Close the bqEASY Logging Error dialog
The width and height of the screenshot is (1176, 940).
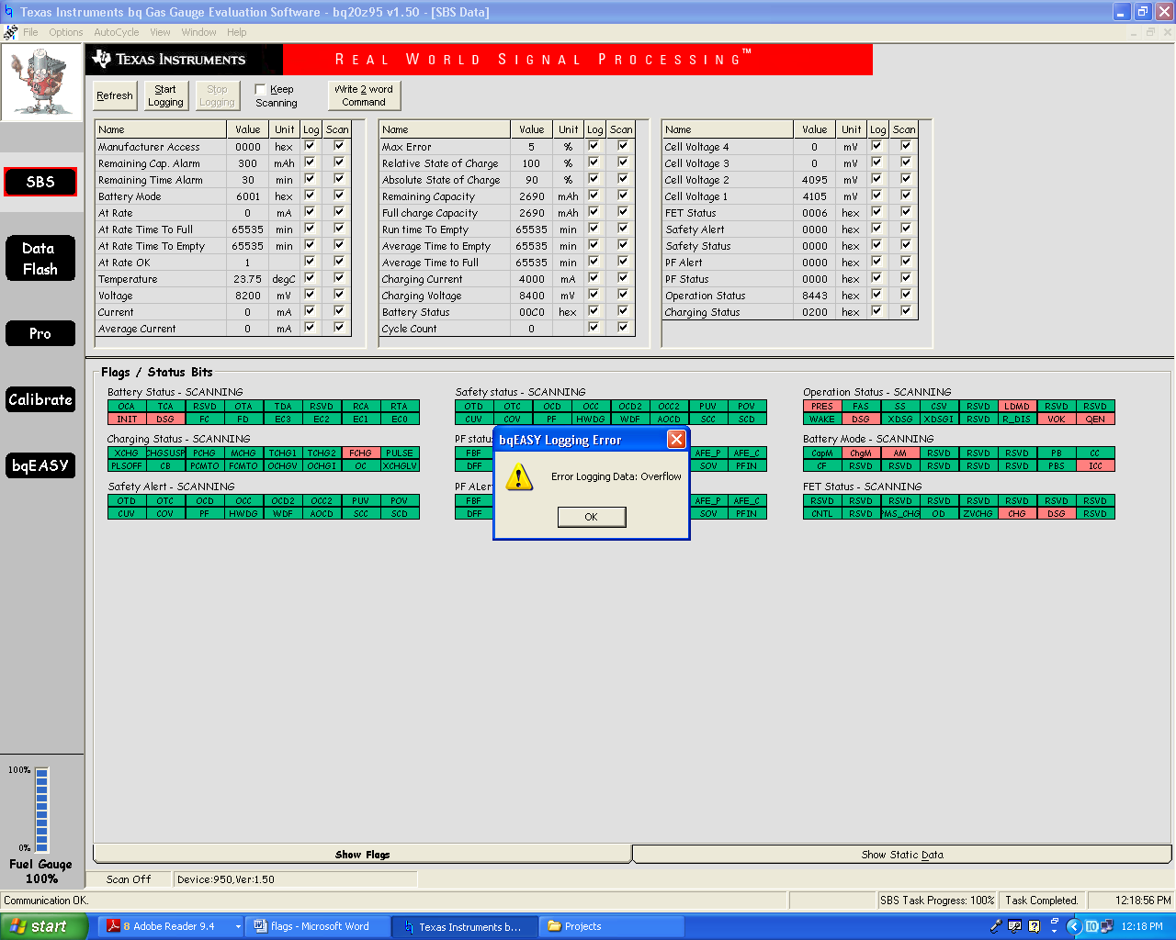(676, 439)
